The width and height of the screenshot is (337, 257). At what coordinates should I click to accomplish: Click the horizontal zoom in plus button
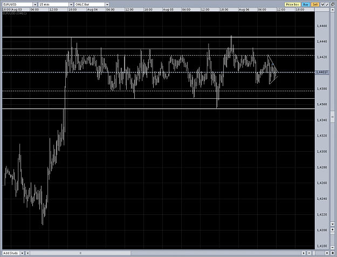pos(327,253)
